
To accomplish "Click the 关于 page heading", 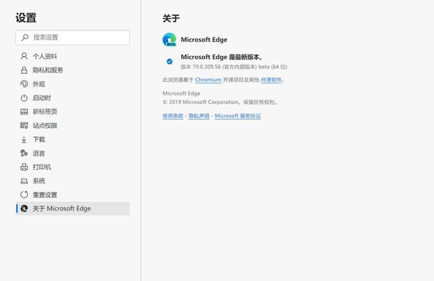I will click(171, 19).
